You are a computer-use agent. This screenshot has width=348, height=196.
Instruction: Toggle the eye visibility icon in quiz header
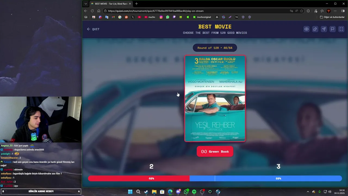pos(306,29)
